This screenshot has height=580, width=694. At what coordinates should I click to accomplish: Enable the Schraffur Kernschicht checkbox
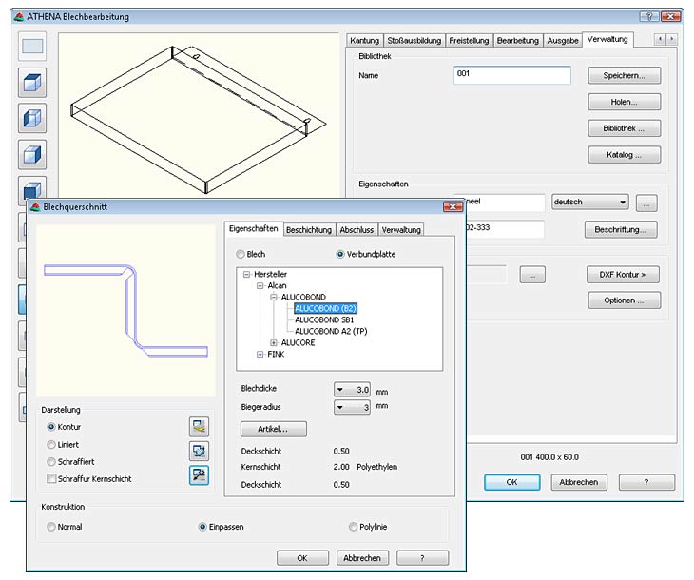[x=51, y=478]
